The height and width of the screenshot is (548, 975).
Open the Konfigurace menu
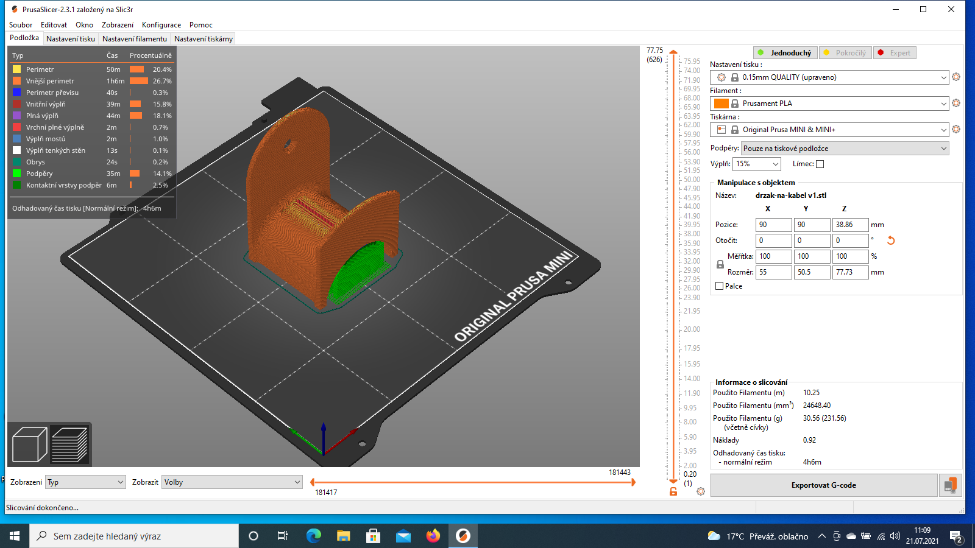tap(161, 25)
